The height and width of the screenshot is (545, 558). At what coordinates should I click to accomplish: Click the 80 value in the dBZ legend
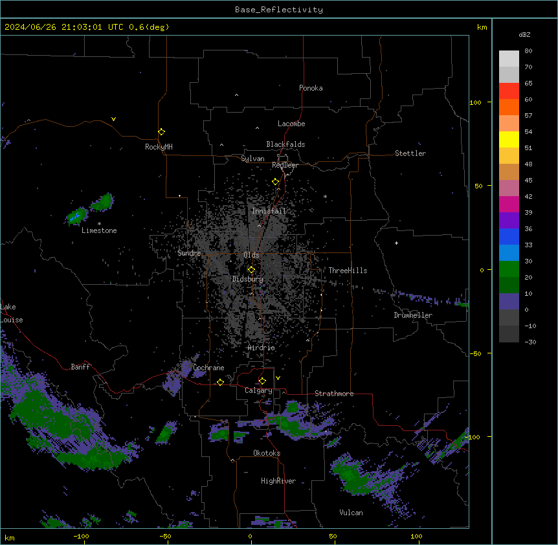click(x=528, y=51)
